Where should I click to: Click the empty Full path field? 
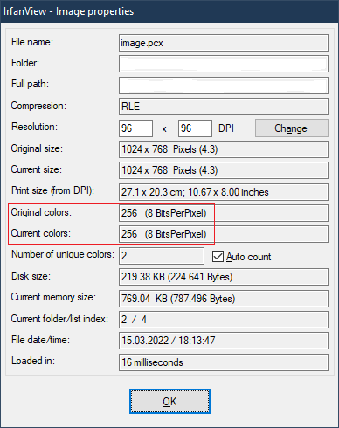[224, 86]
